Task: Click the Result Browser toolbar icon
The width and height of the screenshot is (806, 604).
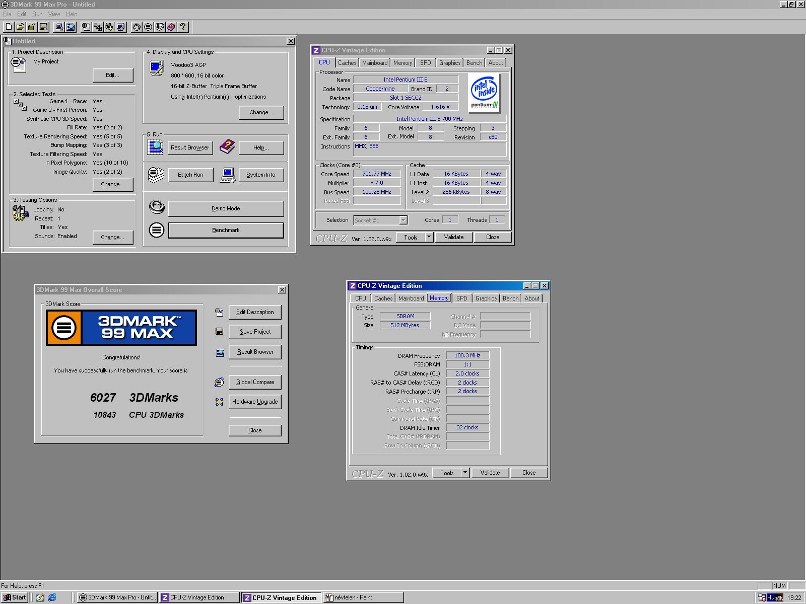Action: (71, 27)
